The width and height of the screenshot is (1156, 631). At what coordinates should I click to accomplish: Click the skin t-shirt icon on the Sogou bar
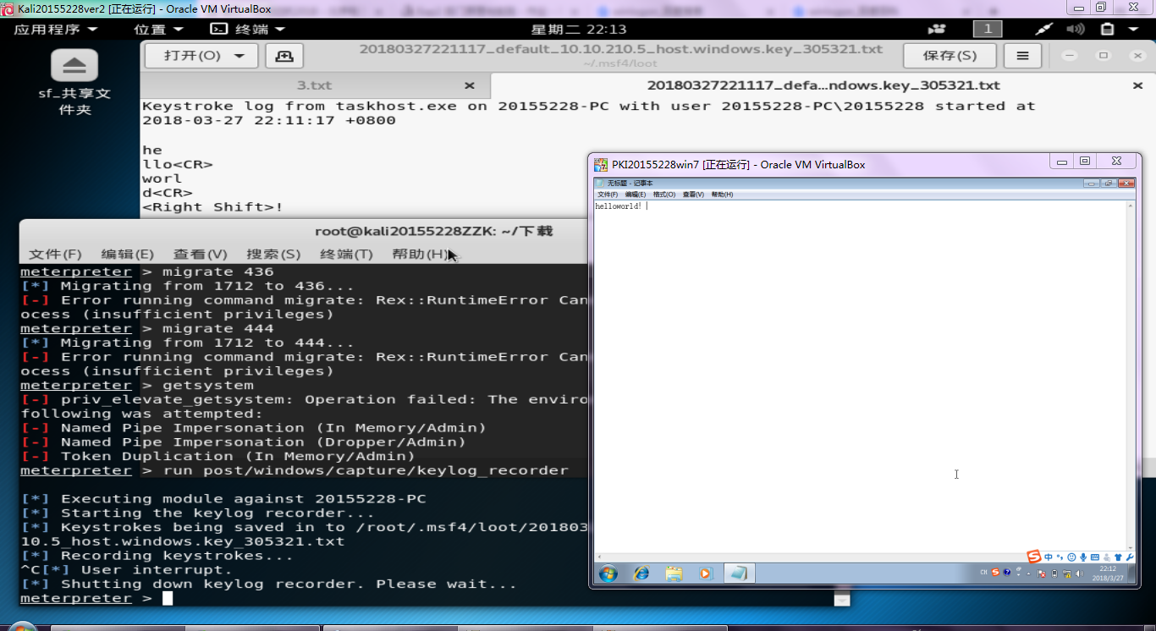coord(1118,557)
